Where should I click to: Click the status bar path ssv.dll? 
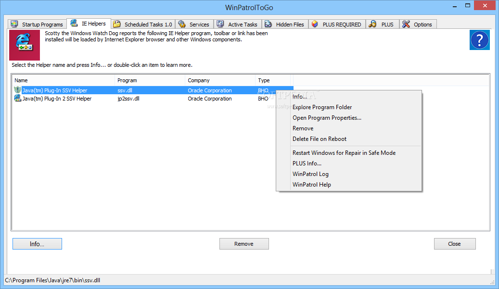(x=52, y=280)
